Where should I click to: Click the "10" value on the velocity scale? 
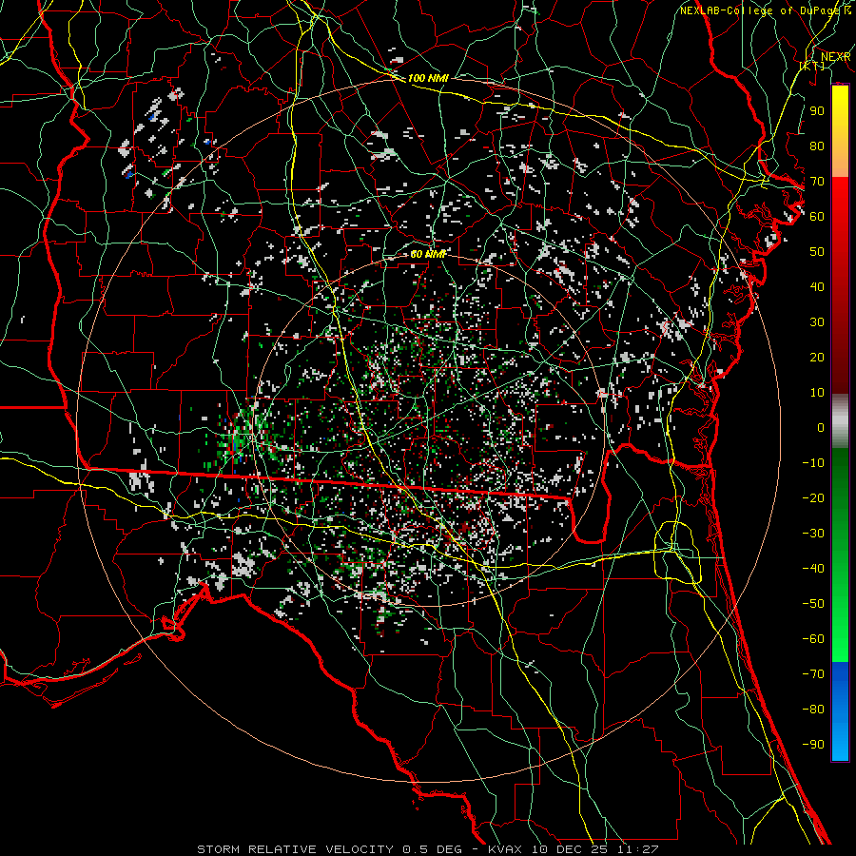pos(817,393)
